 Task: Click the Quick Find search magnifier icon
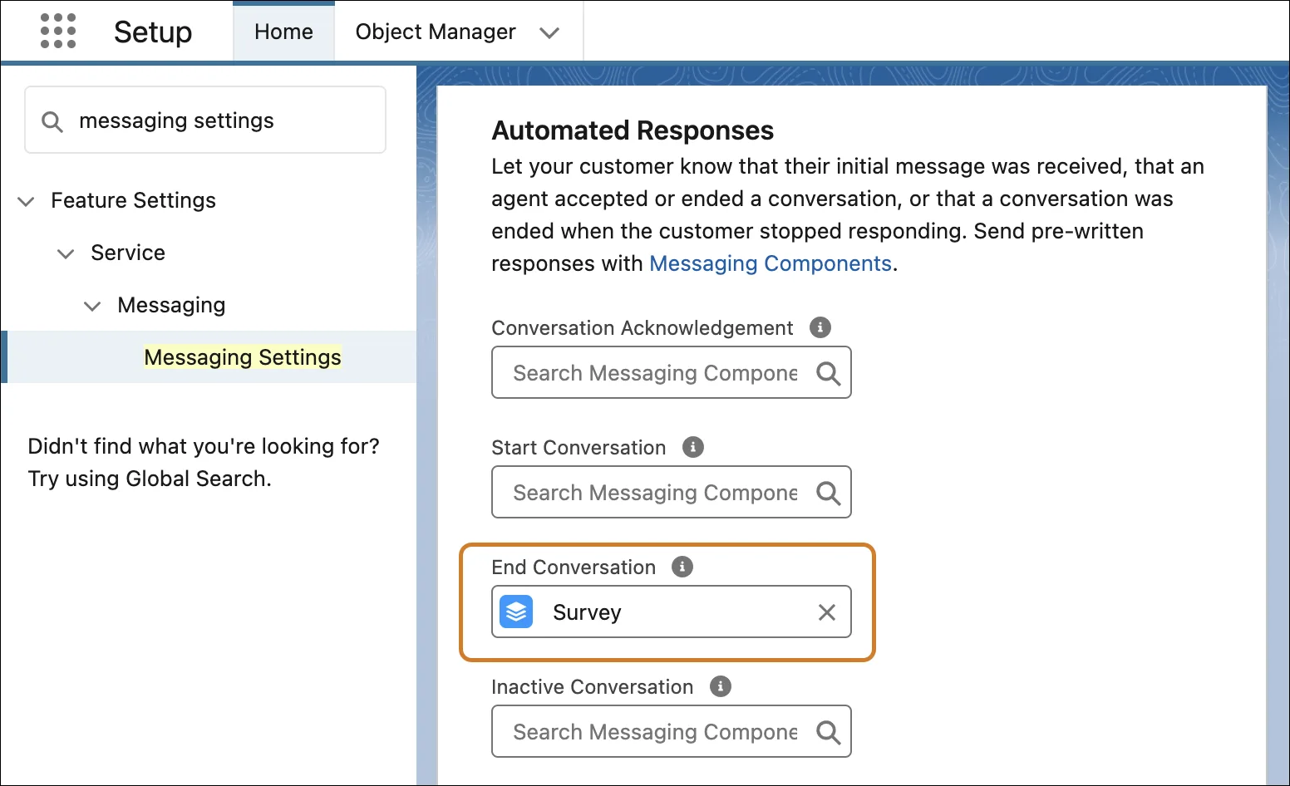(x=52, y=121)
